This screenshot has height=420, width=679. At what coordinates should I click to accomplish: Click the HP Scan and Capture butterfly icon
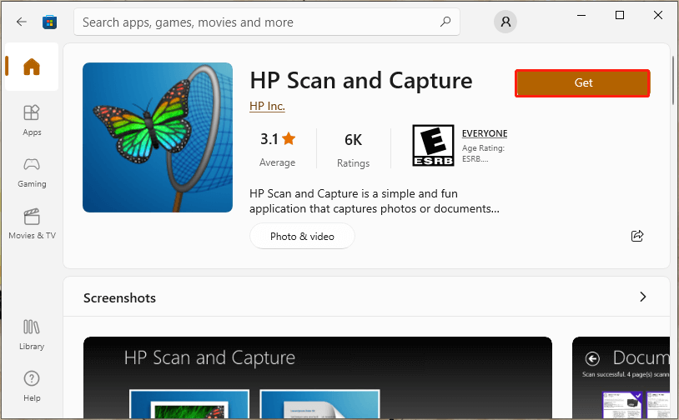[x=158, y=137]
